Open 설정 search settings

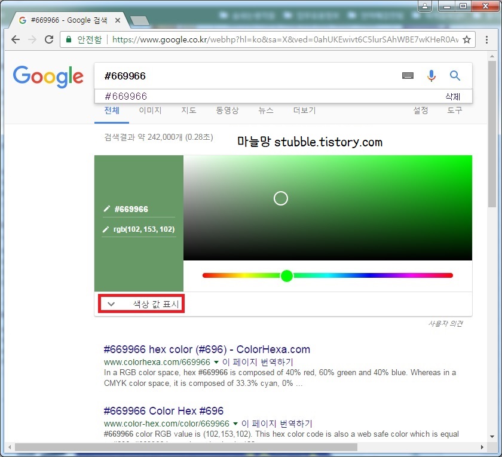pos(420,111)
